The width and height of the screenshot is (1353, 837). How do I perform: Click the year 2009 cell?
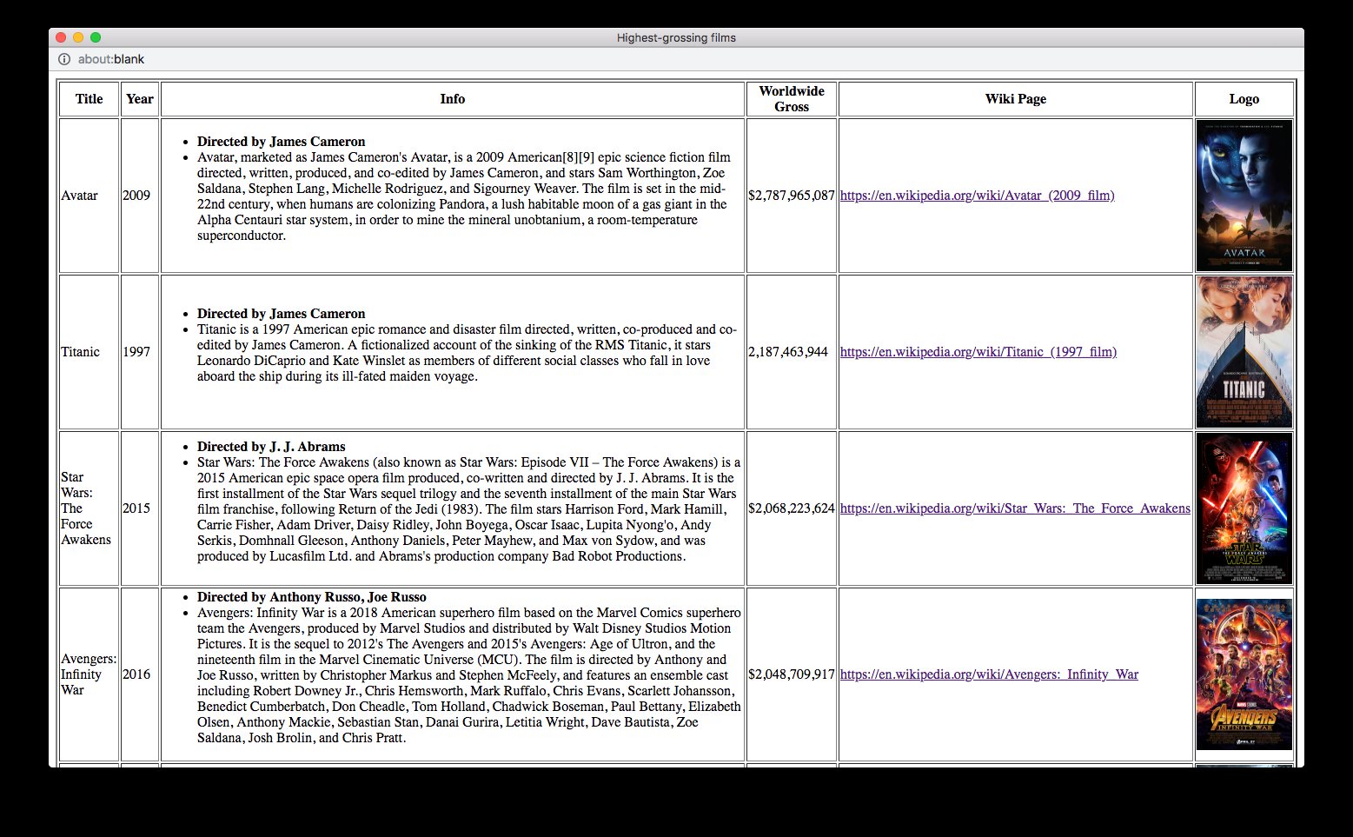coord(140,196)
